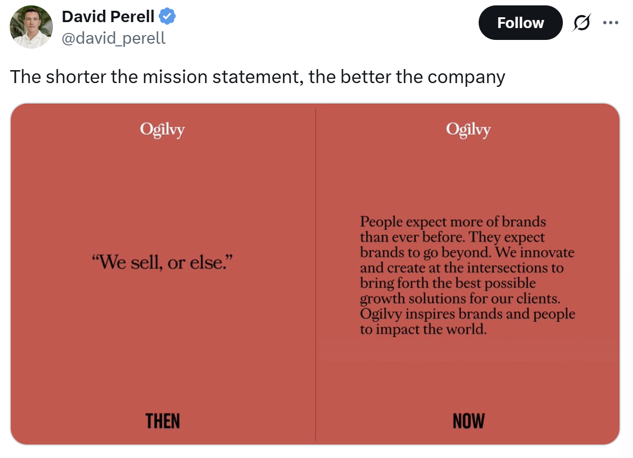The image size is (633, 458).
Task: Click the word "company" in the tweet
Action: pos(466,78)
